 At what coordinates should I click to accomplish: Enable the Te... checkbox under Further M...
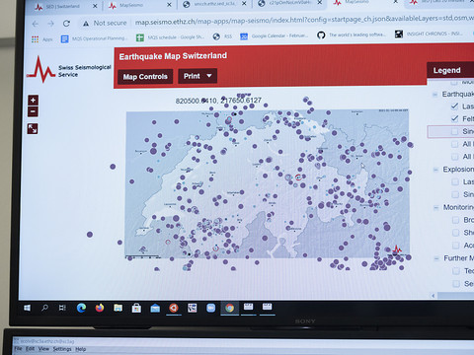click(456, 271)
